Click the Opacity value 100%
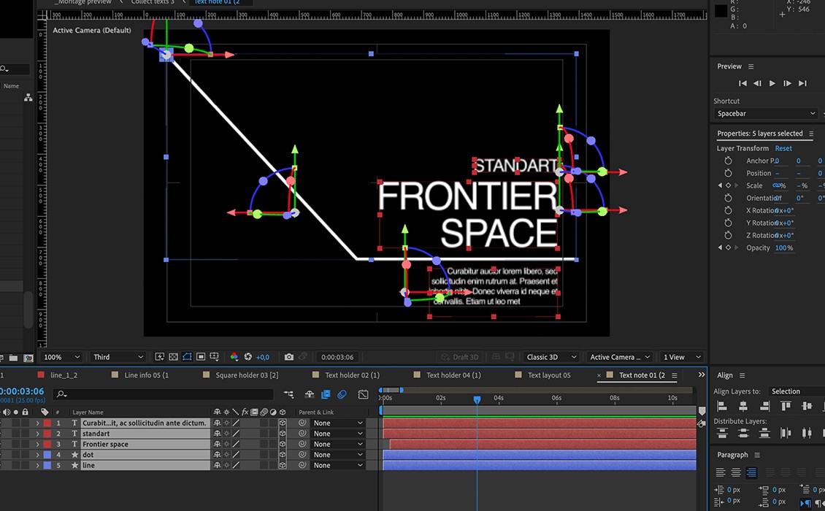The image size is (825, 511). pos(784,247)
